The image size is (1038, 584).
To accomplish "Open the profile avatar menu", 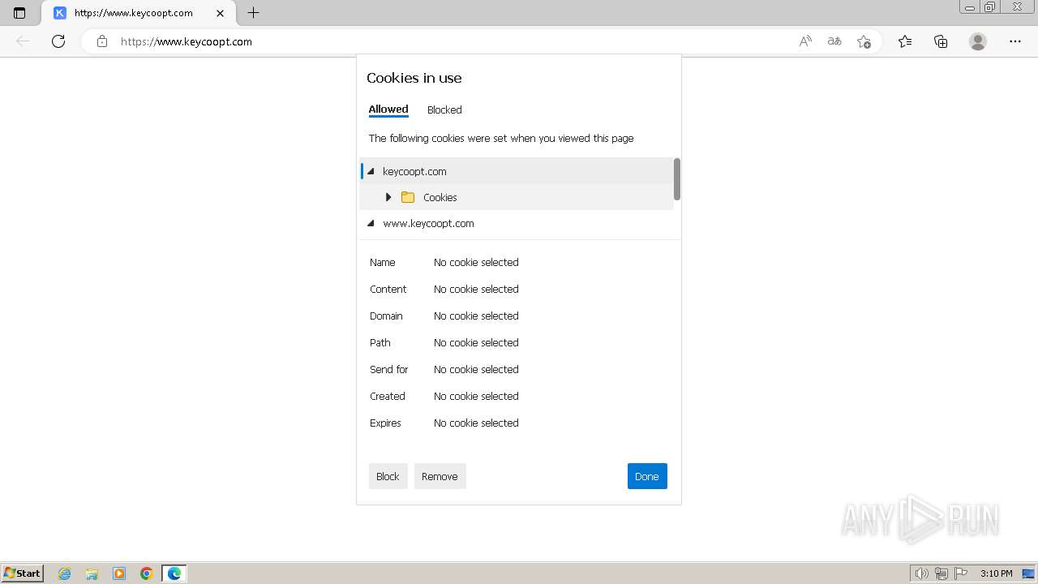I will point(978,41).
